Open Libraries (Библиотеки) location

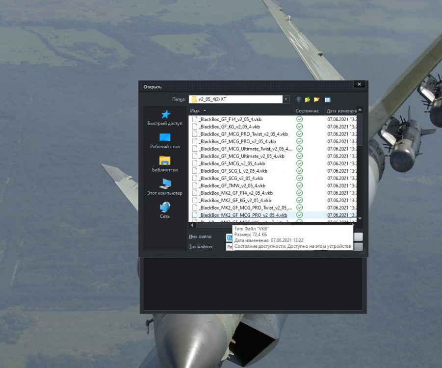pos(165,164)
